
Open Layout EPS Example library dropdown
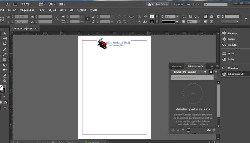pyautogui.click(x=189, y=72)
